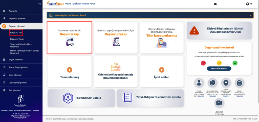Click the smiley icon in Vatandaş Portalı banner
The height and width of the screenshot is (122, 259).
(x=51, y=15)
